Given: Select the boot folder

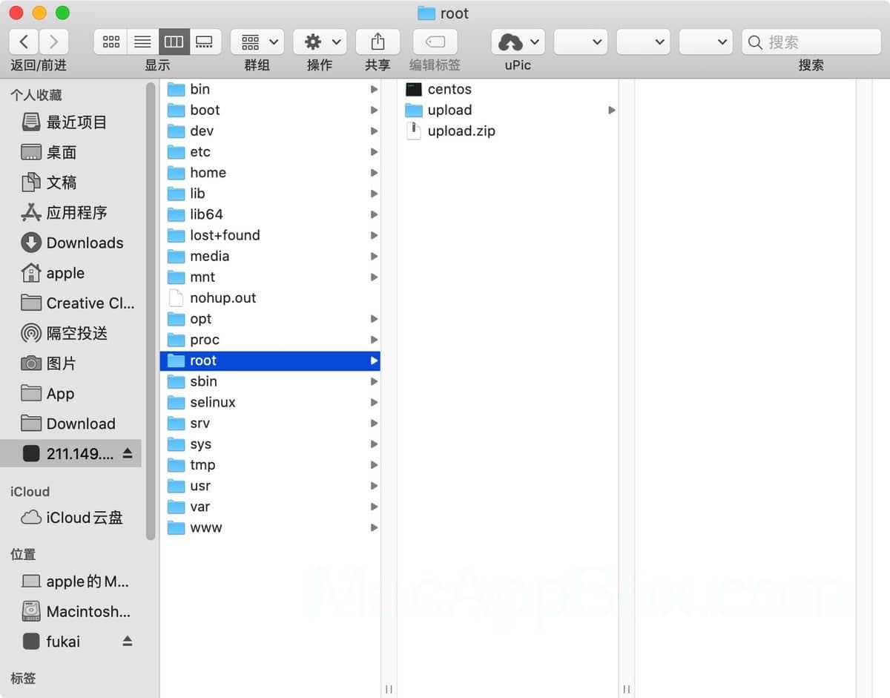Looking at the screenshot, I should click(270, 110).
